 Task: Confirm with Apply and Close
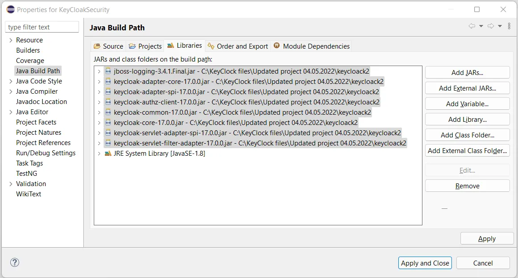point(425,263)
